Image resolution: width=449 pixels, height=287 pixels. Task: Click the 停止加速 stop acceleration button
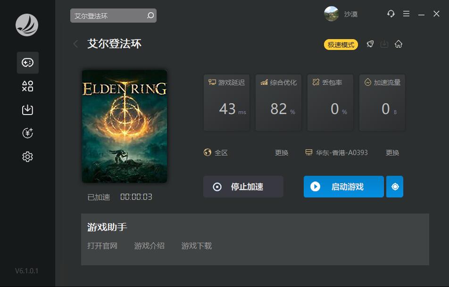pyautogui.click(x=243, y=187)
